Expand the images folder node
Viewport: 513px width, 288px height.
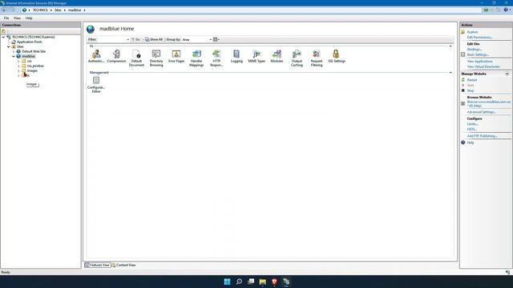pos(18,70)
